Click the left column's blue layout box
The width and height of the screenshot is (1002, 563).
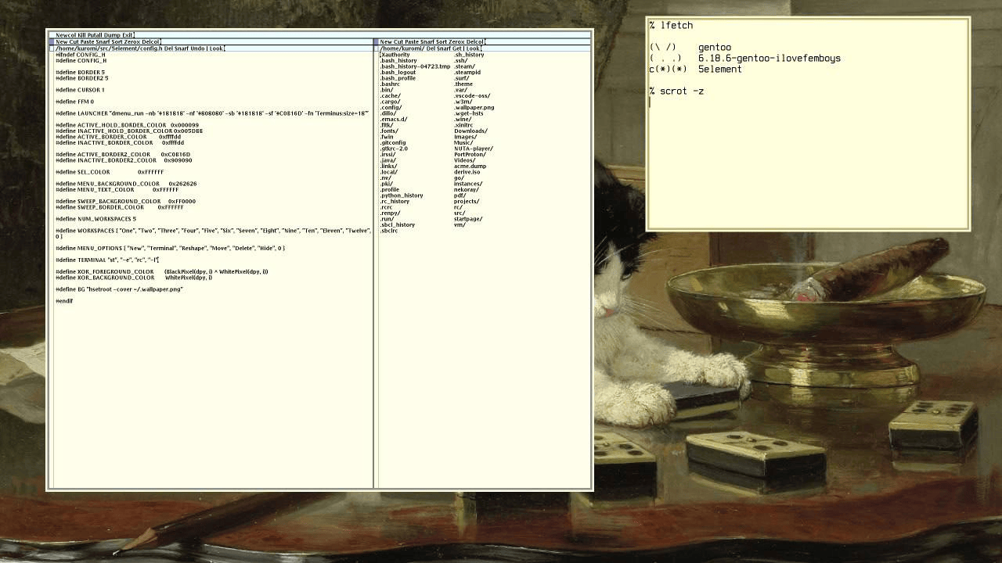point(51,41)
